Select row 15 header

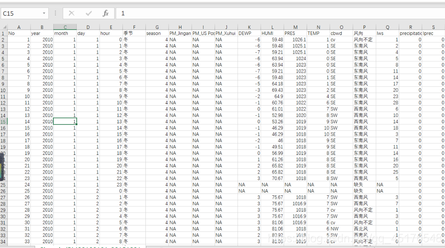(x=3, y=121)
